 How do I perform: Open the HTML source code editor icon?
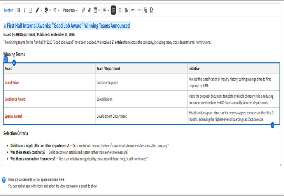pyautogui.click(x=152, y=10)
